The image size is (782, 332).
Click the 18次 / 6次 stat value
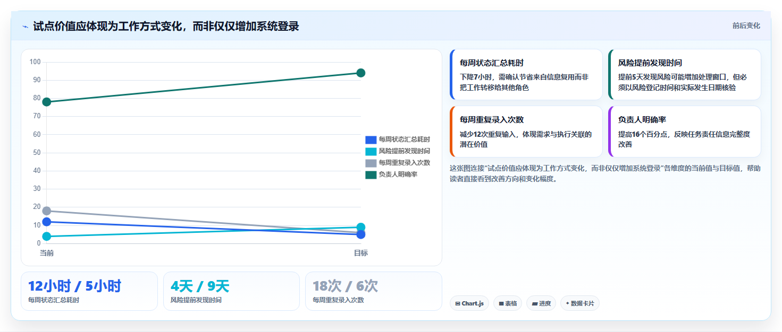(x=346, y=286)
